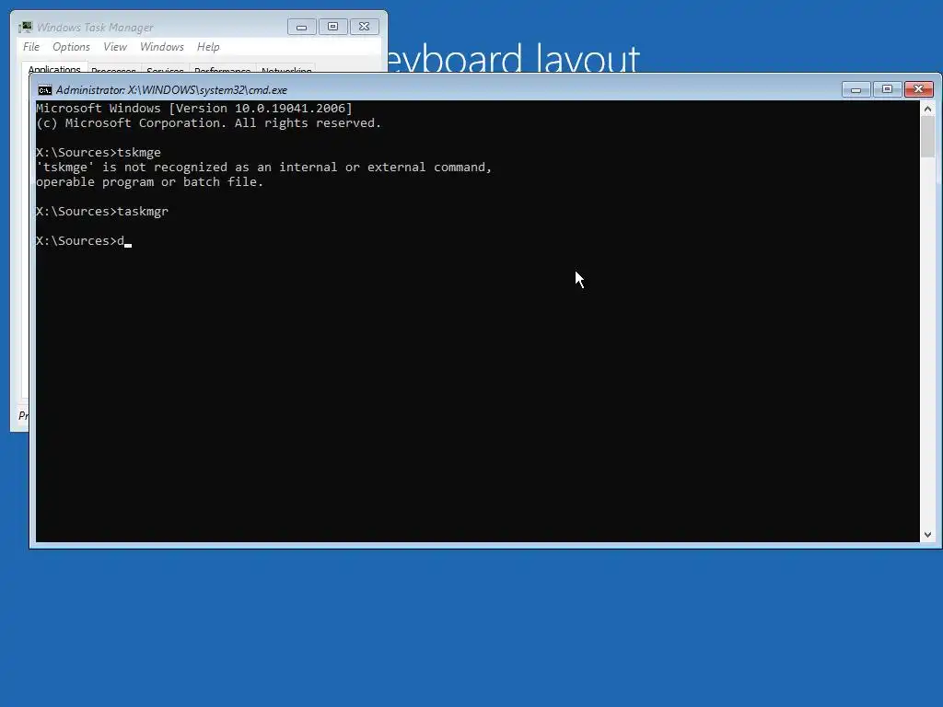Click the 'X:\Sources>taskmgr' command line
This screenshot has width=943, height=707.
102,212
